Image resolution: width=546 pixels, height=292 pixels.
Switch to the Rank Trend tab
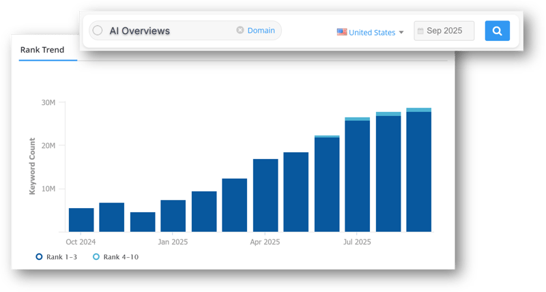coord(42,50)
